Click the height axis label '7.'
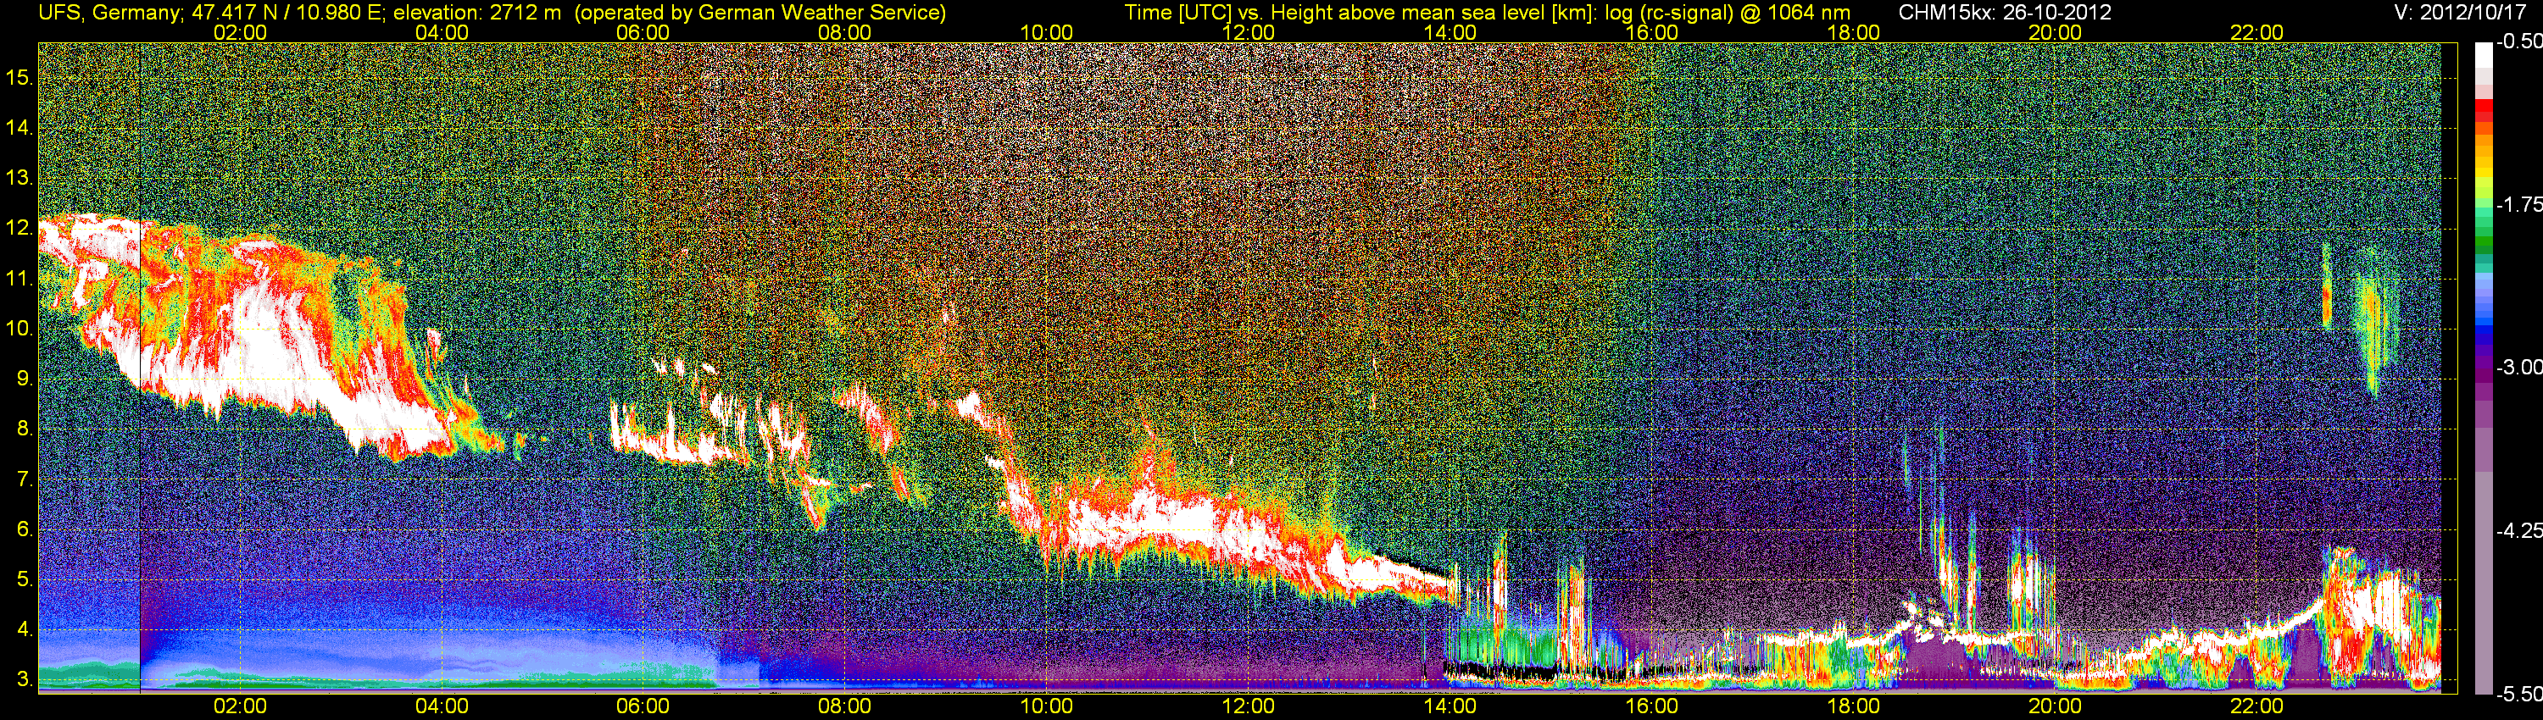Viewport: 2543px width, 720px height. 25,479
